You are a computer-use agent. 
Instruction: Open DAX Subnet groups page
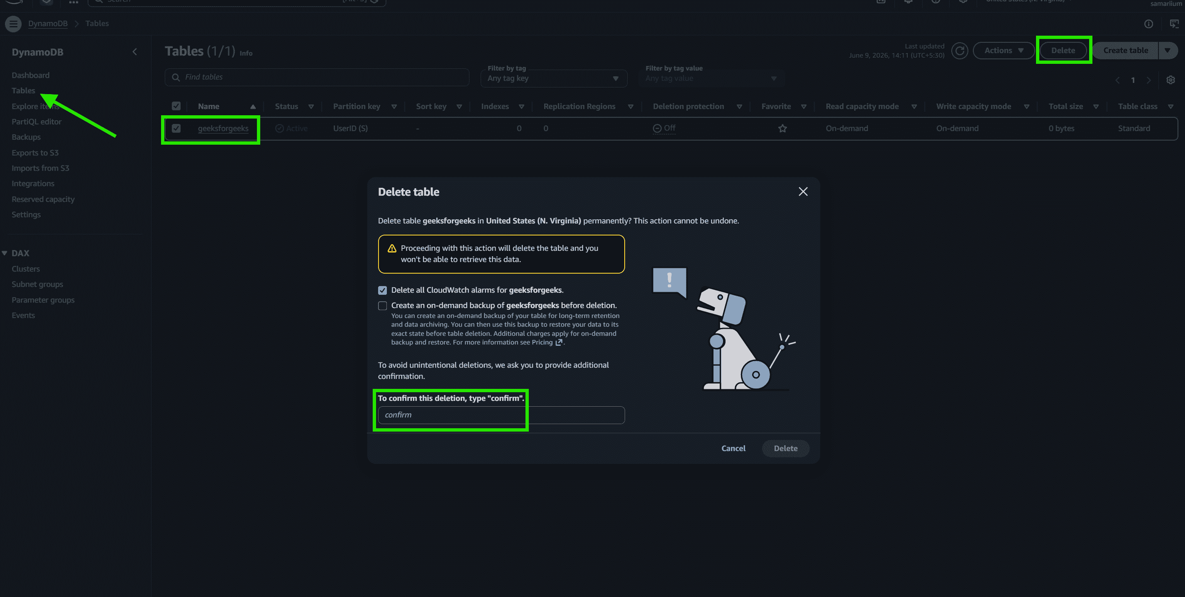[x=37, y=284]
